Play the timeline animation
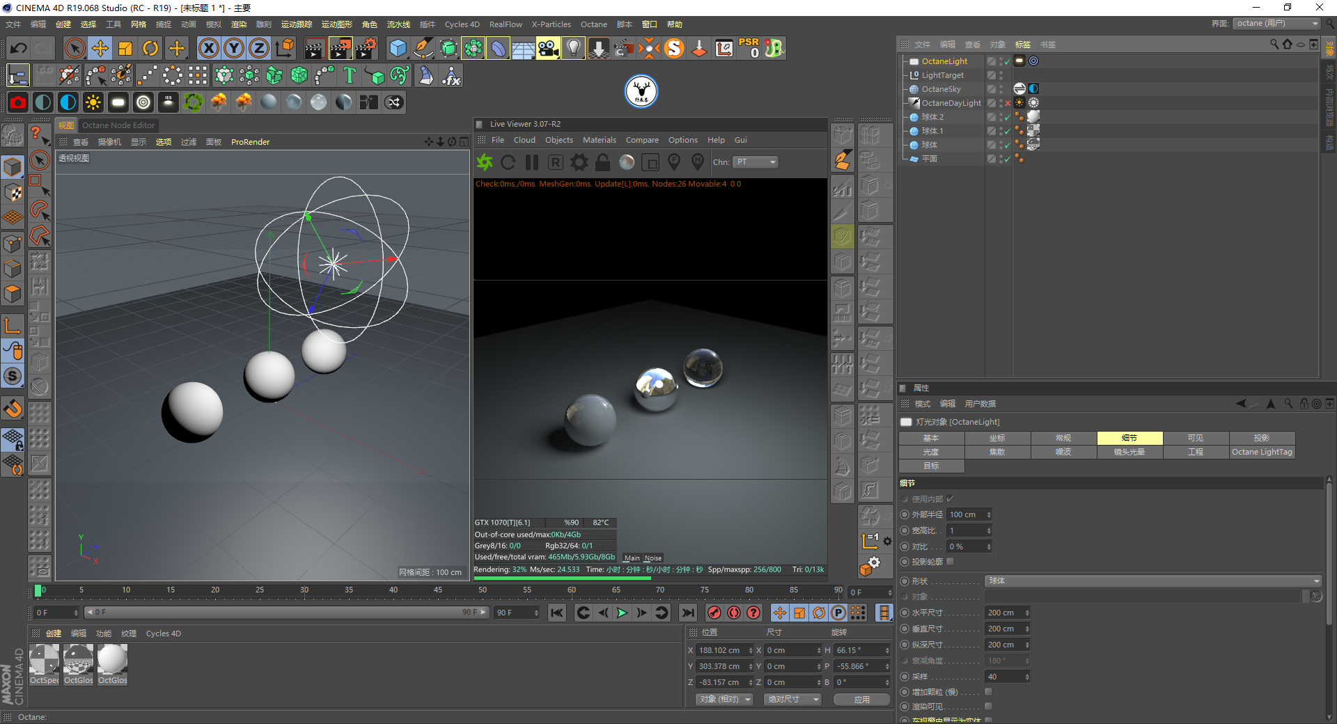 pyautogui.click(x=622, y=613)
